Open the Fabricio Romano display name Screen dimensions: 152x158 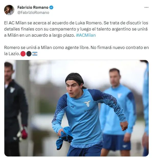(33, 7)
